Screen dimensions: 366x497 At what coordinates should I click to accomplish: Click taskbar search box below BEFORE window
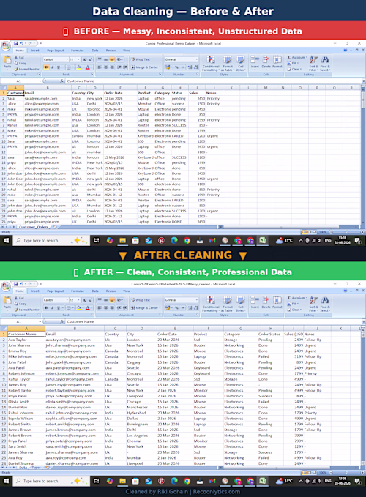tap(51, 241)
